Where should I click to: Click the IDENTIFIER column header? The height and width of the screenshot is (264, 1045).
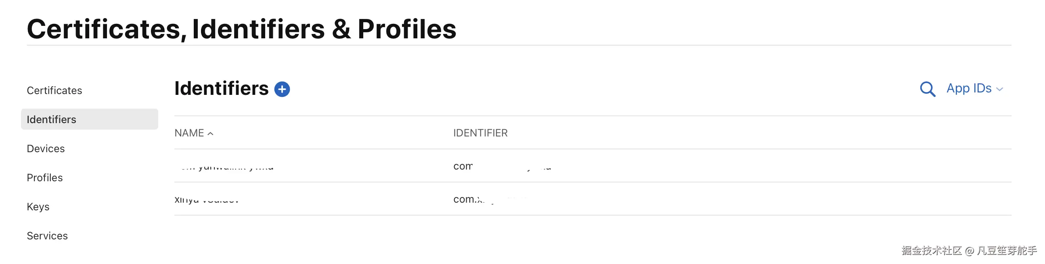[x=480, y=133]
